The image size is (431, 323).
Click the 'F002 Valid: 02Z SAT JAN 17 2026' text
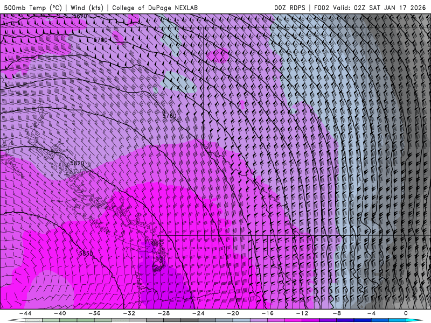point(370,8)
